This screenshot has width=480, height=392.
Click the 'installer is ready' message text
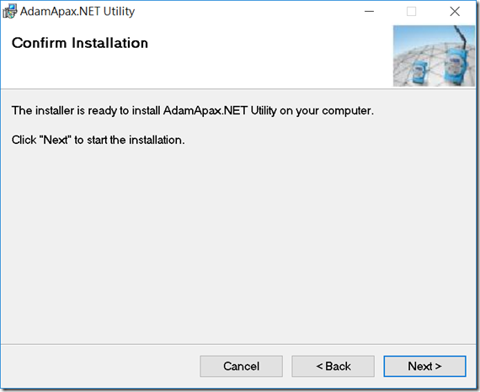click(193, 111)
